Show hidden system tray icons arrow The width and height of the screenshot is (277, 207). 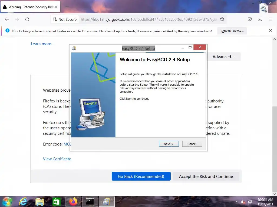click(236, 202)
